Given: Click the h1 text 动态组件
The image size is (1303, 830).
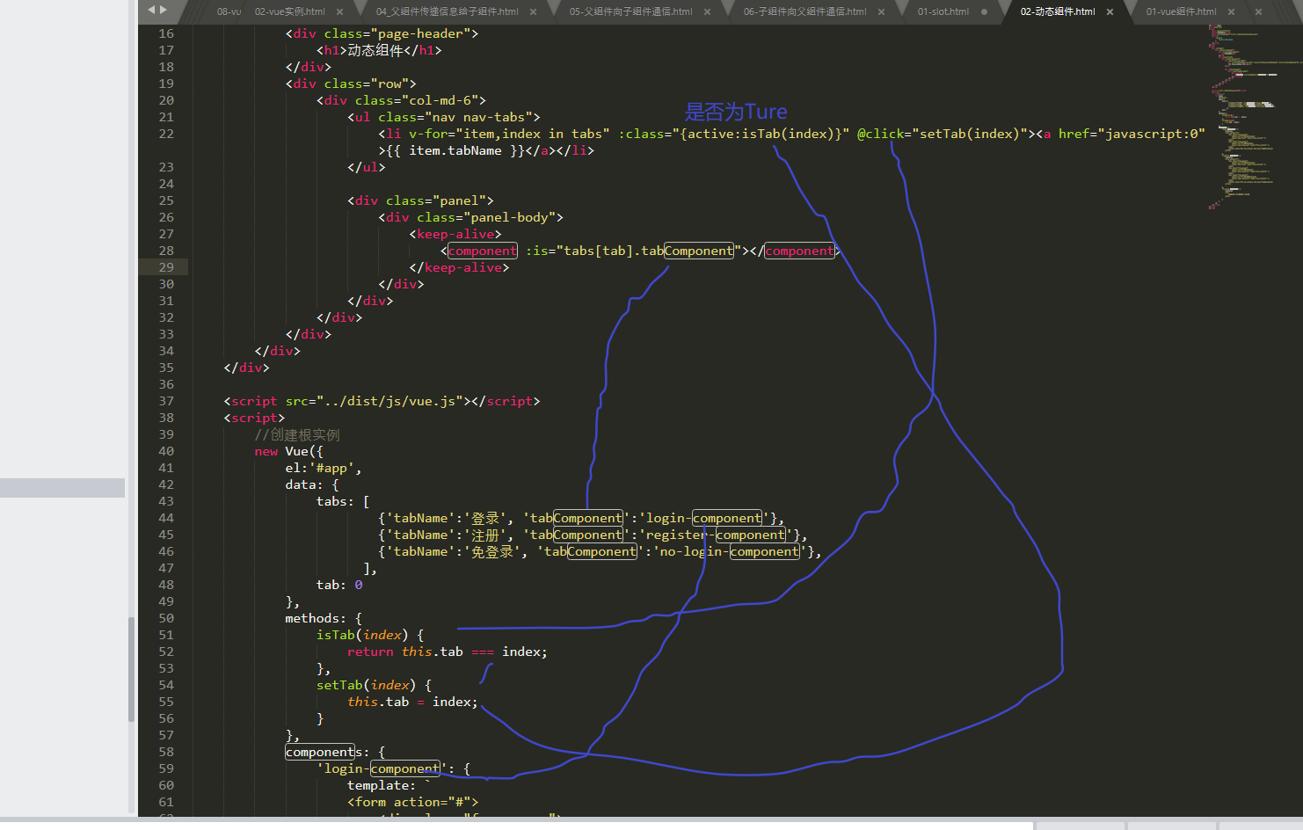Looking at the screenshot, I should (375, 50).
